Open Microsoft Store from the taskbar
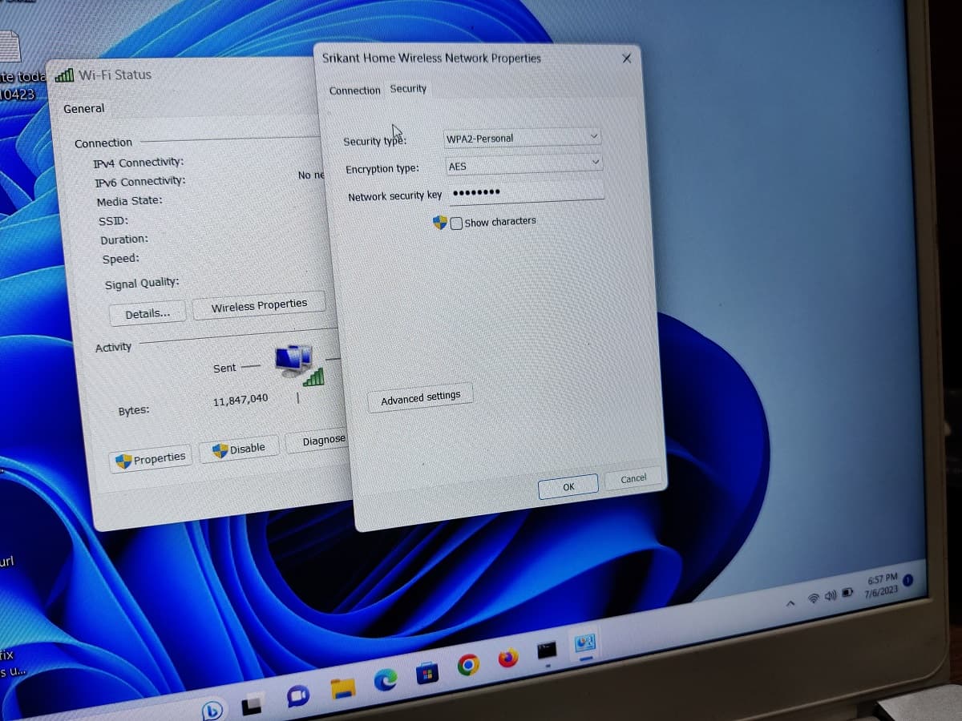Screen dimensions: 962x721 pos(427,673)
